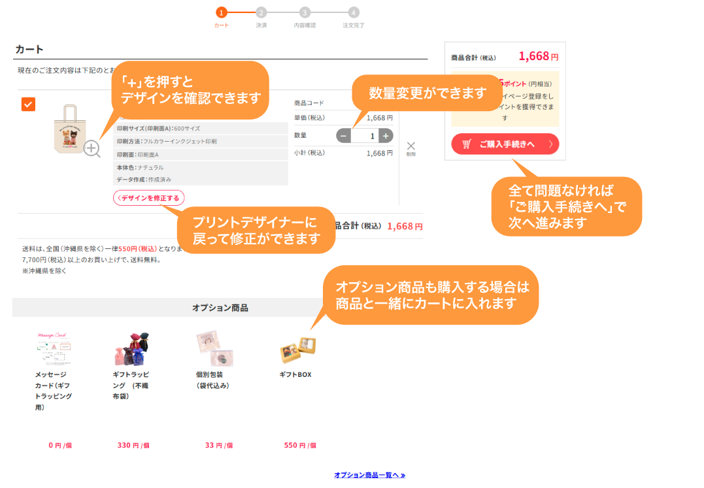Click the ギフトBOX product name
The height and width of the screenshot is (488, 704).
[x=295, y=375]
